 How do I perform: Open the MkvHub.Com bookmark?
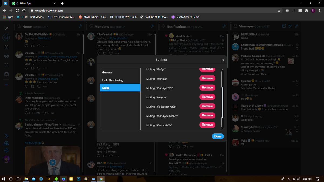93,17
